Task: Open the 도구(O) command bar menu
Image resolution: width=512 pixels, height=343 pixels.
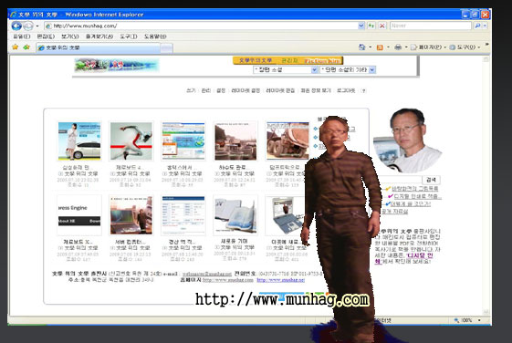Action: point(465,47)
